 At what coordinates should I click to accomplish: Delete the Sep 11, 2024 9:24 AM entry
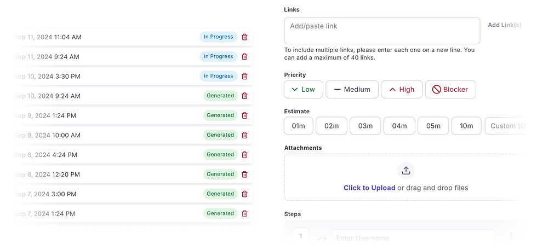244,56
